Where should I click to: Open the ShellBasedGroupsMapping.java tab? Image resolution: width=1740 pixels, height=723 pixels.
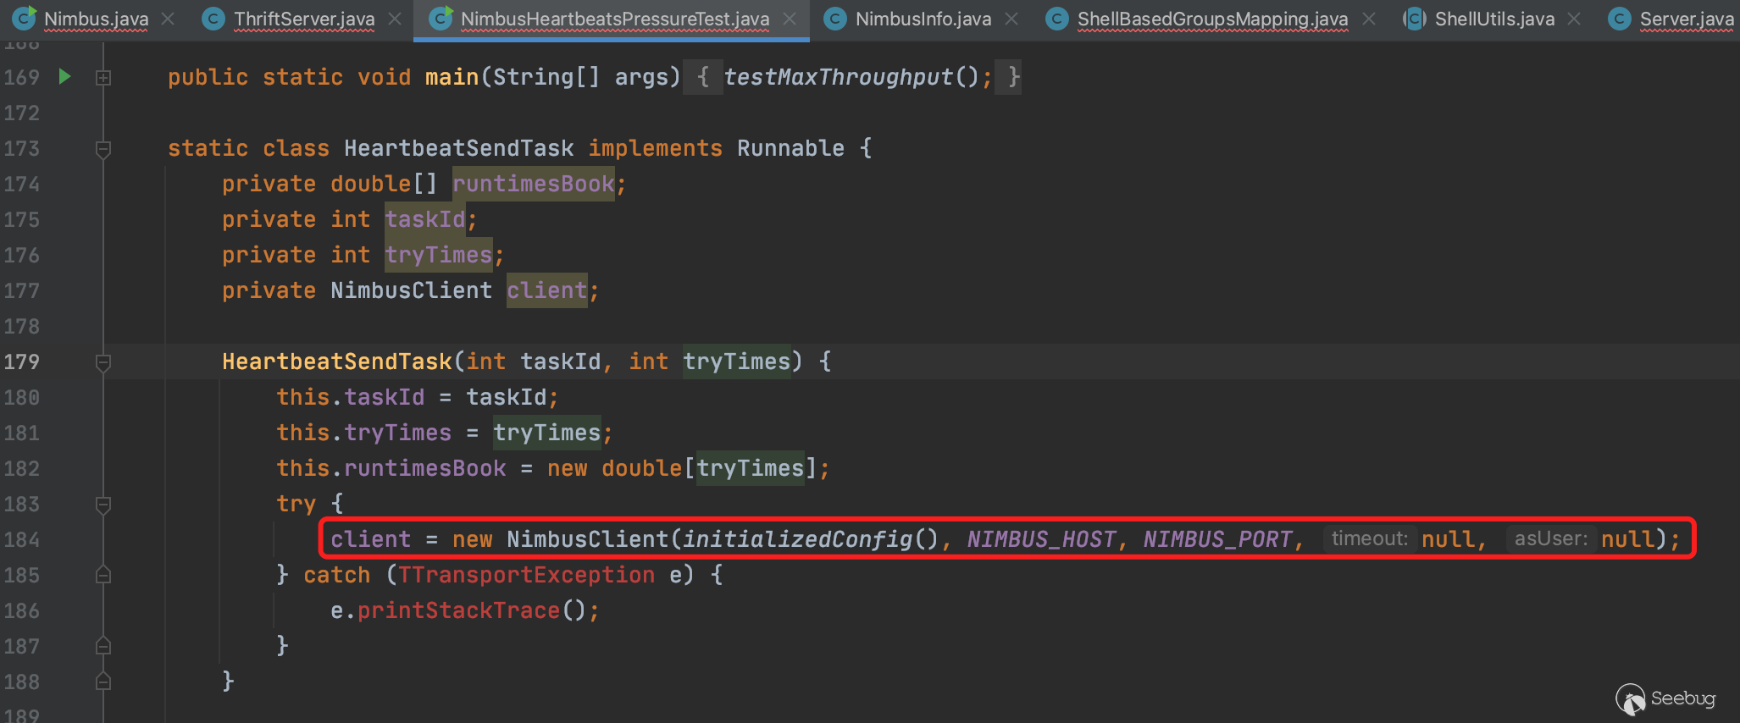[1212, 19]
